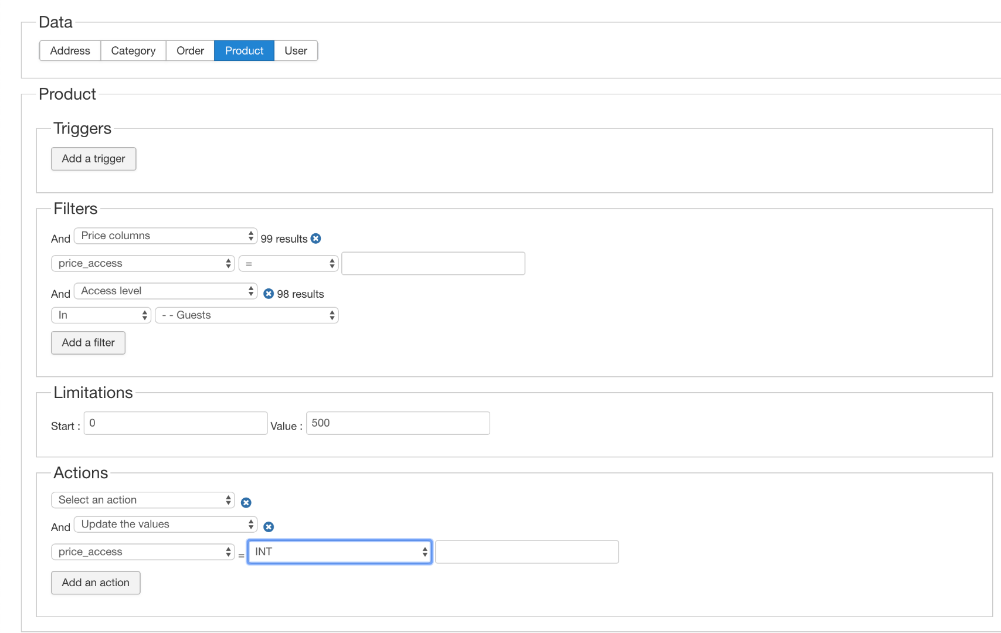Delete the 'Update the values' action
Viewport: 1001px width, 633px height.
[269, 527]
